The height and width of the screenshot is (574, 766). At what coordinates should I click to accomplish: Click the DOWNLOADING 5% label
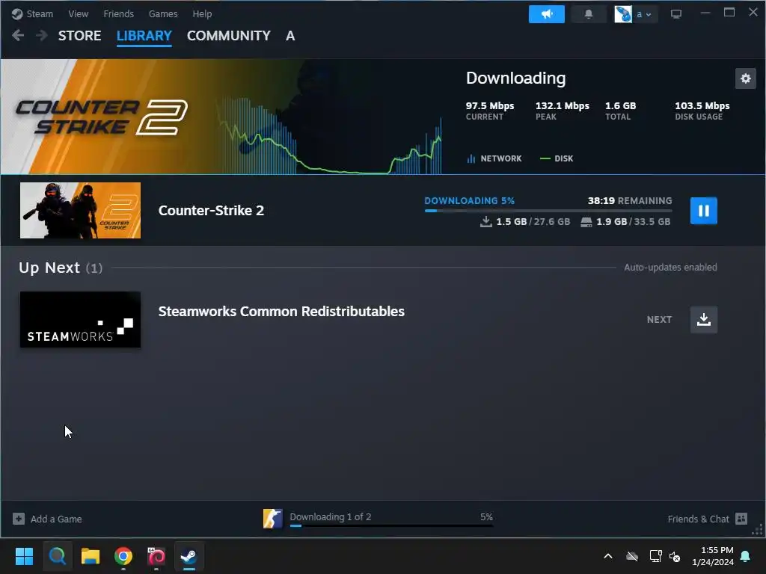coord(470,200)
